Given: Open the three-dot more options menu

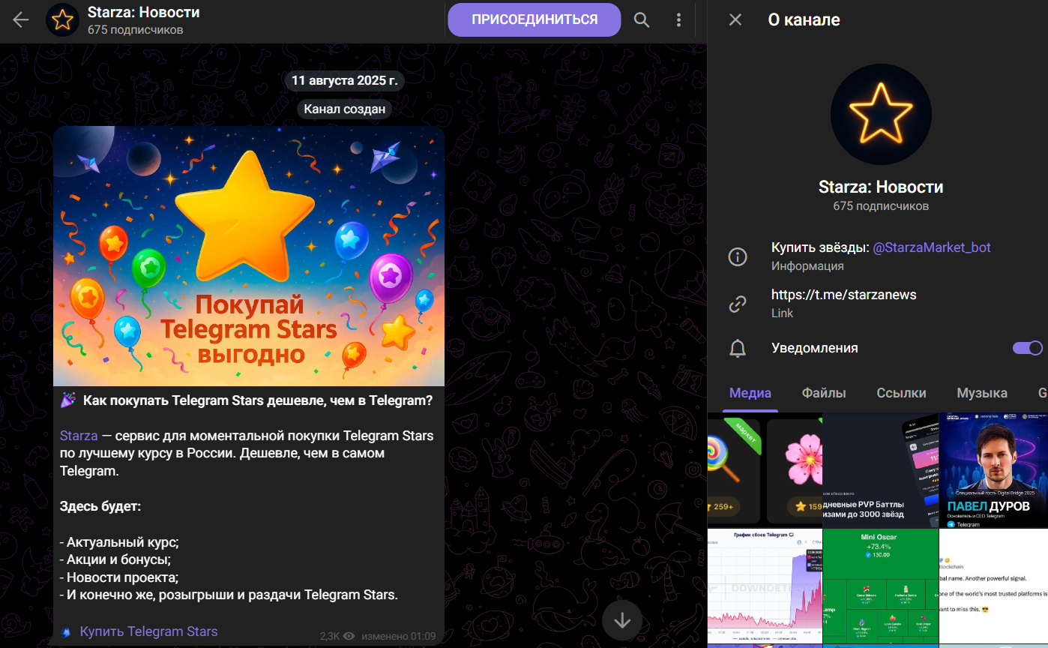Looking at the screenshot, I should (678, 20).
